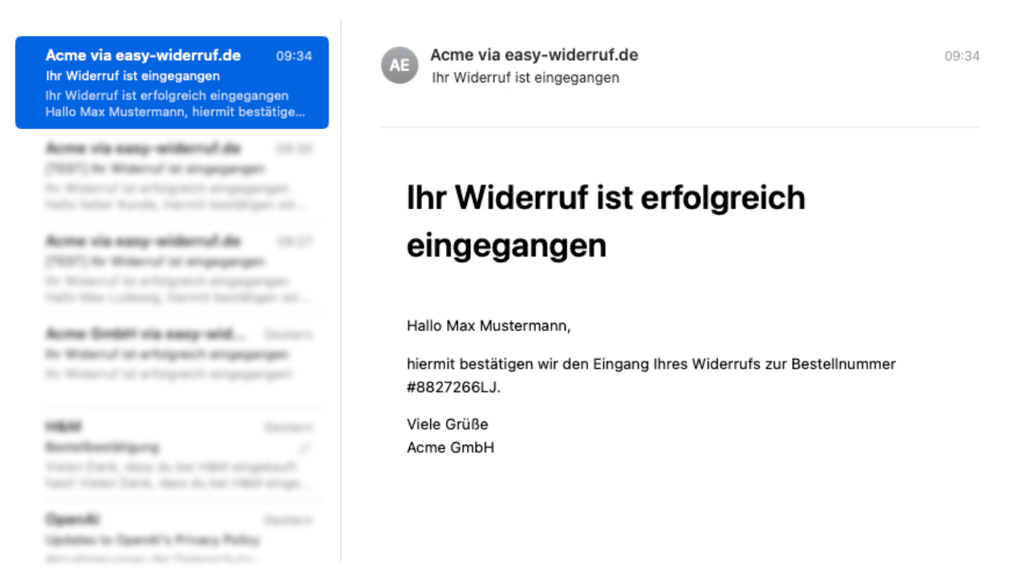
Task: Open the OpenAI Privacy Policy email
Action: tap(172, 539)
